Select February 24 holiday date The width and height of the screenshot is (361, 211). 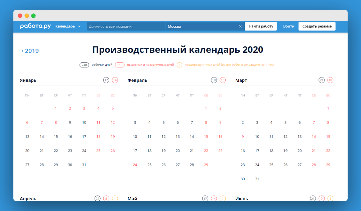click(x=135, y=165)
